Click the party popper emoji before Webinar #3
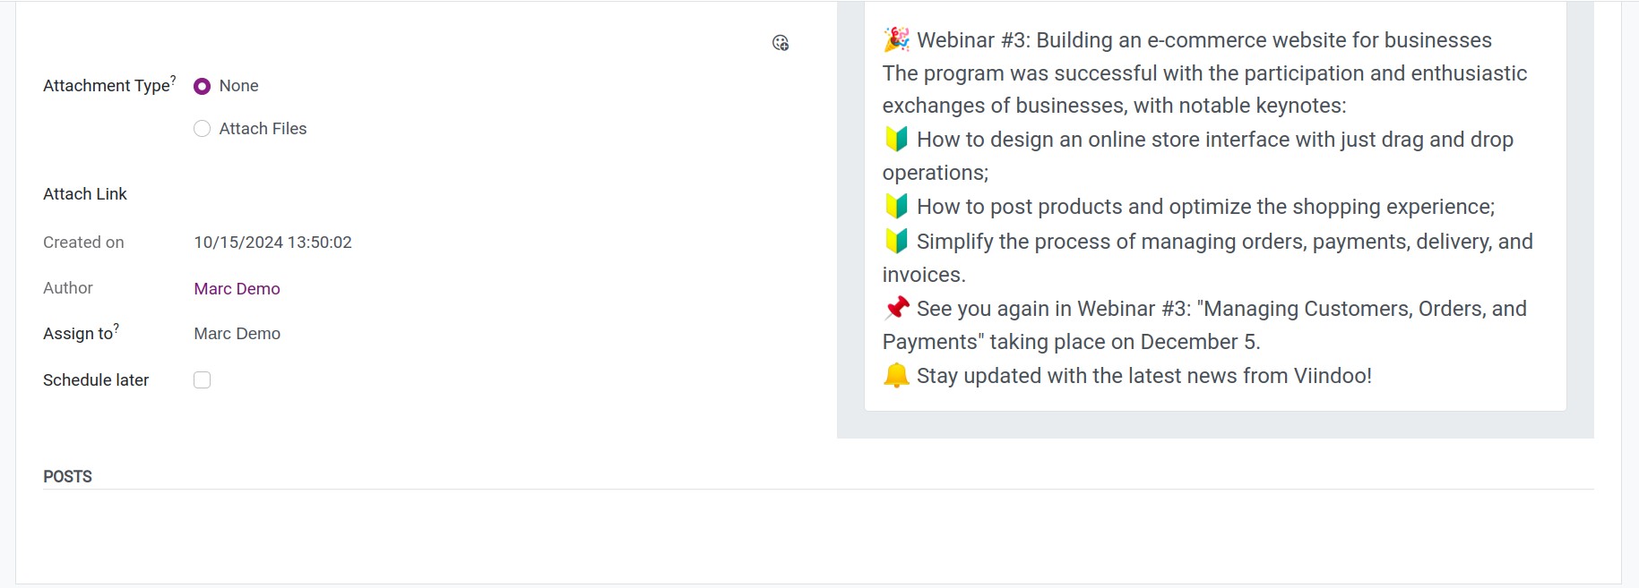The width and height of the screenshot is (1639, 588). [x=896, y=39]
